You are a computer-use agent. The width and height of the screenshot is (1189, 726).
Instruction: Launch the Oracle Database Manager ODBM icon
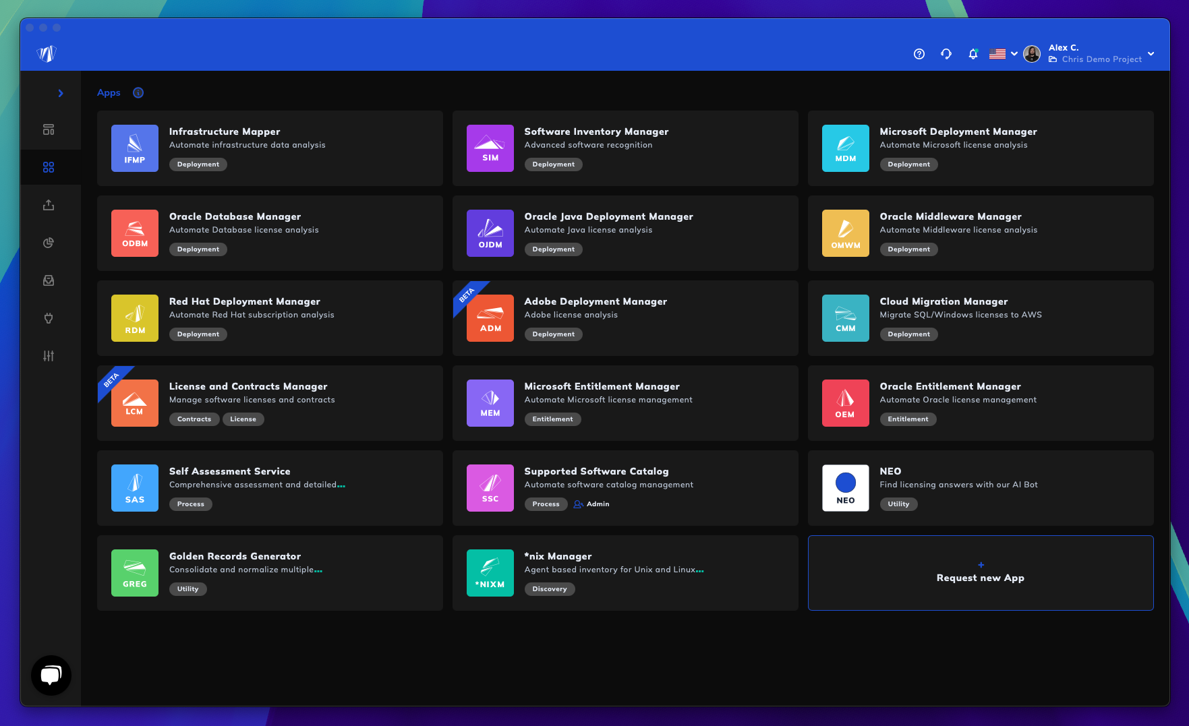[135, 233]
